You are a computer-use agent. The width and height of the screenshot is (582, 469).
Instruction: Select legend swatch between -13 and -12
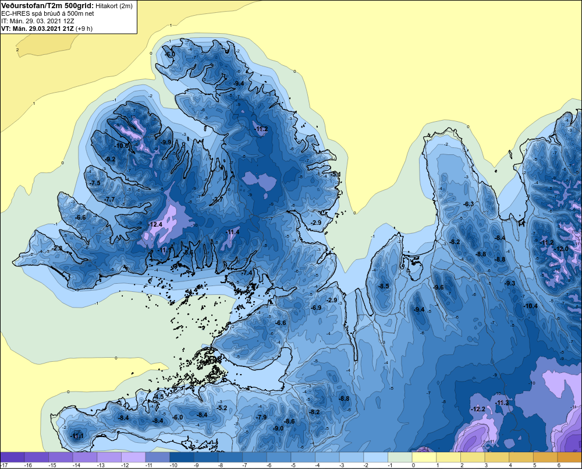point(109,457)
